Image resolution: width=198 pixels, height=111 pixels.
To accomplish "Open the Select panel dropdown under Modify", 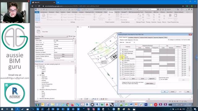I will (x=38, y=22).
